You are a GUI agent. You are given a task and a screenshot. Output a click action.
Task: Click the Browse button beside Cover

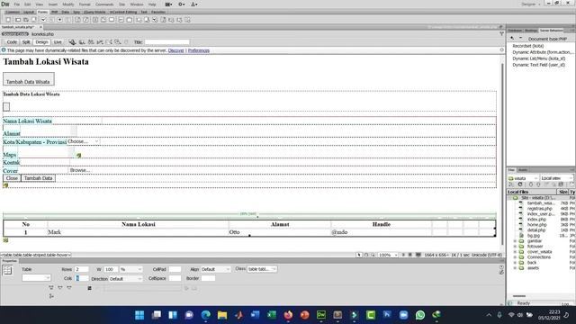80,170
